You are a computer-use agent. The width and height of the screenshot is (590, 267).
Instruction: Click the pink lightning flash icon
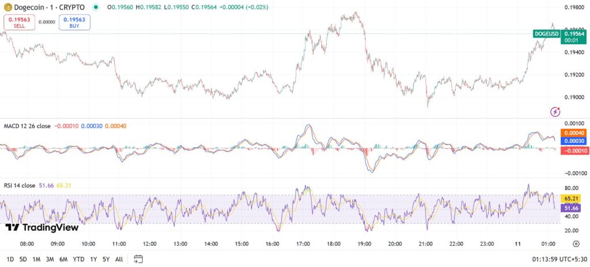click(555, 112)
